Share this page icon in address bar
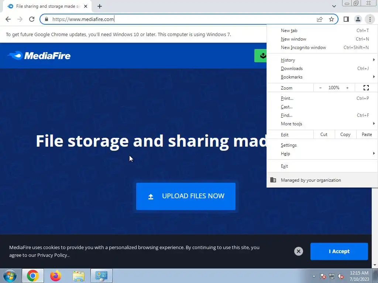Screen dimensions: 378x283 pyautogui.click(x=320, y=19)
